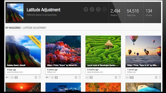This screenshot has width=166, height=93.
Task: Click the LATITUDE ADJUSTMENT breadcrumb
Action: pos(35,28)
